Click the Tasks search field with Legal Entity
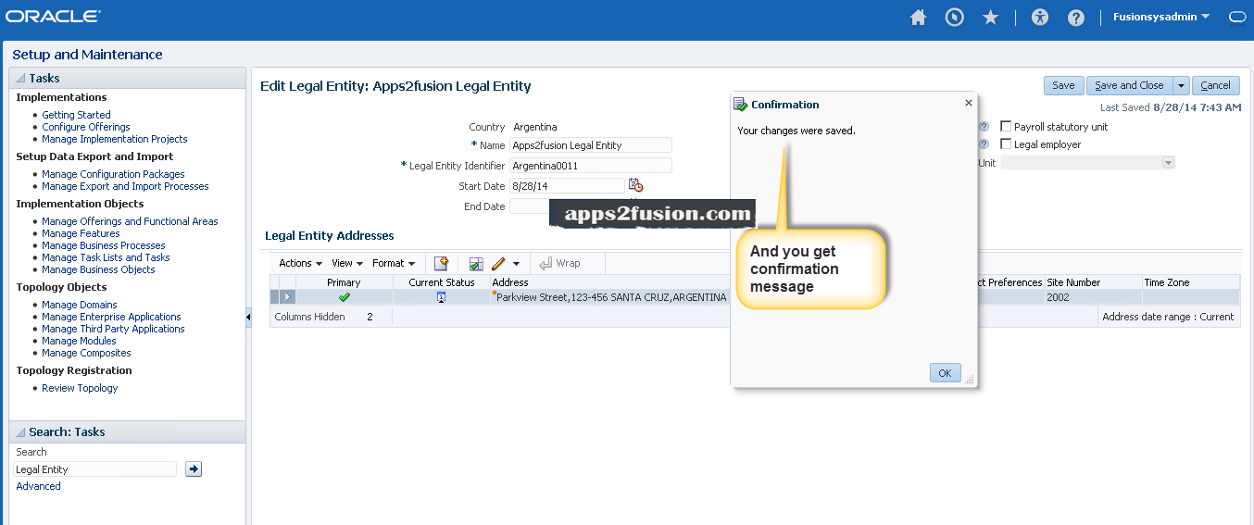Image resolution: width=1254 pixels, height=525 pixels. 95,469
